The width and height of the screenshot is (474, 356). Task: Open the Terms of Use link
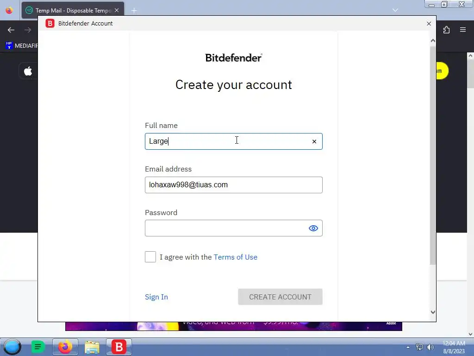tap(236, 257)
